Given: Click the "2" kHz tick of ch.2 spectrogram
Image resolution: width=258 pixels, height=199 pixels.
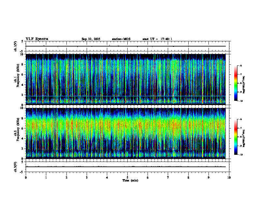Looking at the screenshot, I should (x=23, y=149).
